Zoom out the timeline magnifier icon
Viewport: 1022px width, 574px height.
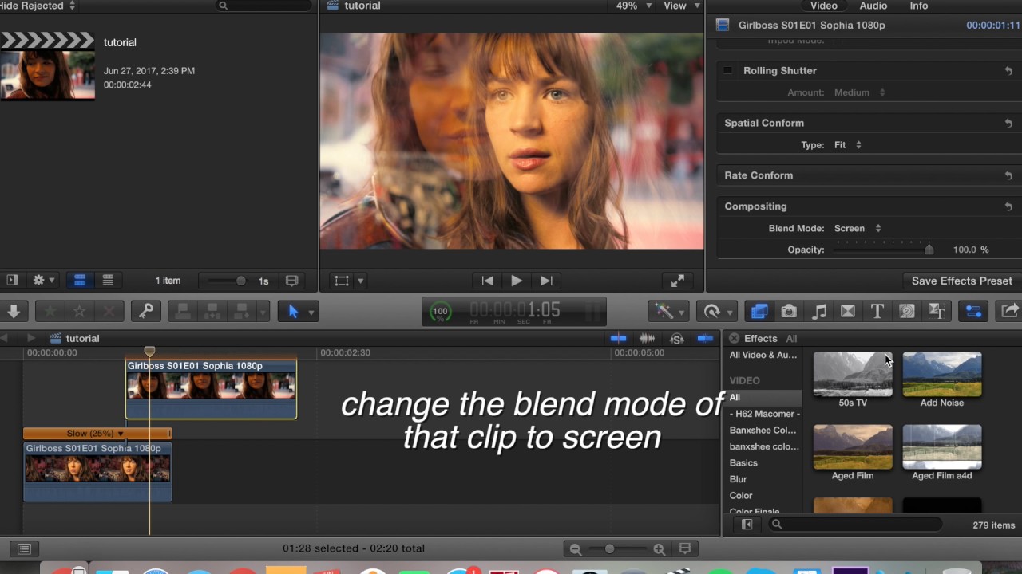click(575, 548)
